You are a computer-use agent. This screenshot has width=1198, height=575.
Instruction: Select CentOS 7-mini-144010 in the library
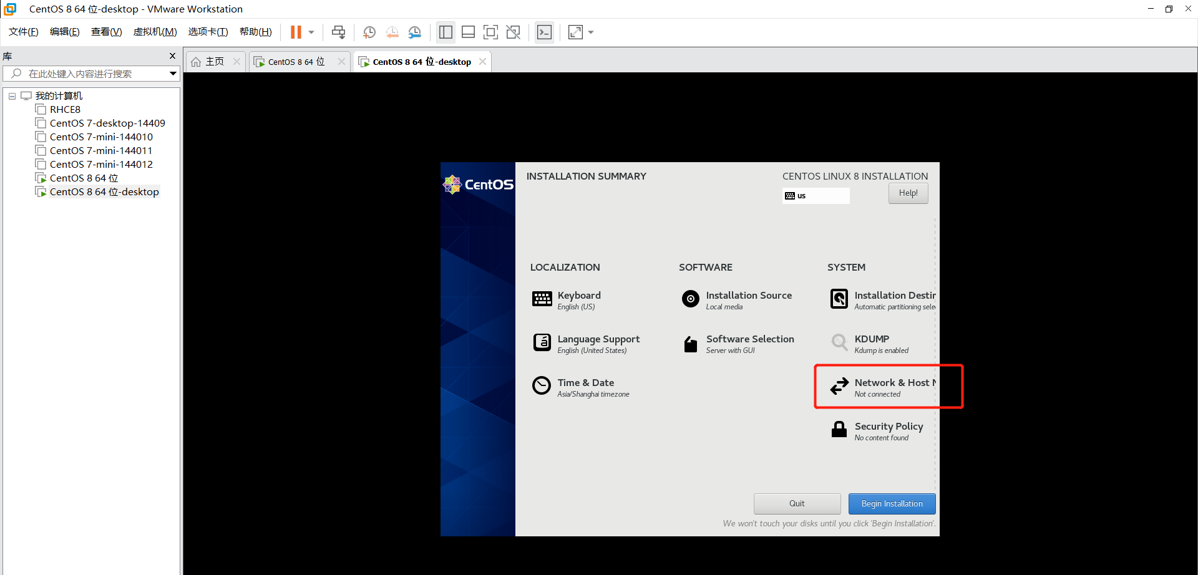click(x=101, y=137)
